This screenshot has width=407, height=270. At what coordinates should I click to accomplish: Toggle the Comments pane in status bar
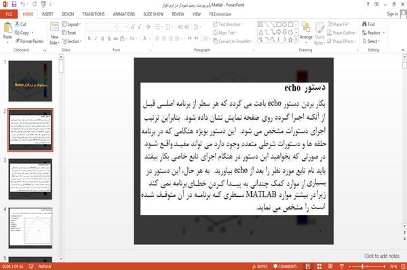pyautogui.click(x=285, y=267)
